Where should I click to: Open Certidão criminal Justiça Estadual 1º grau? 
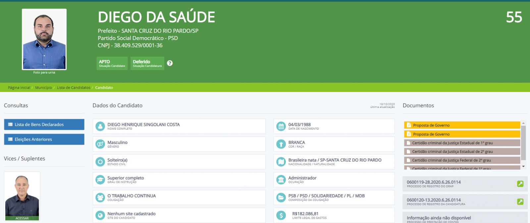462,143
